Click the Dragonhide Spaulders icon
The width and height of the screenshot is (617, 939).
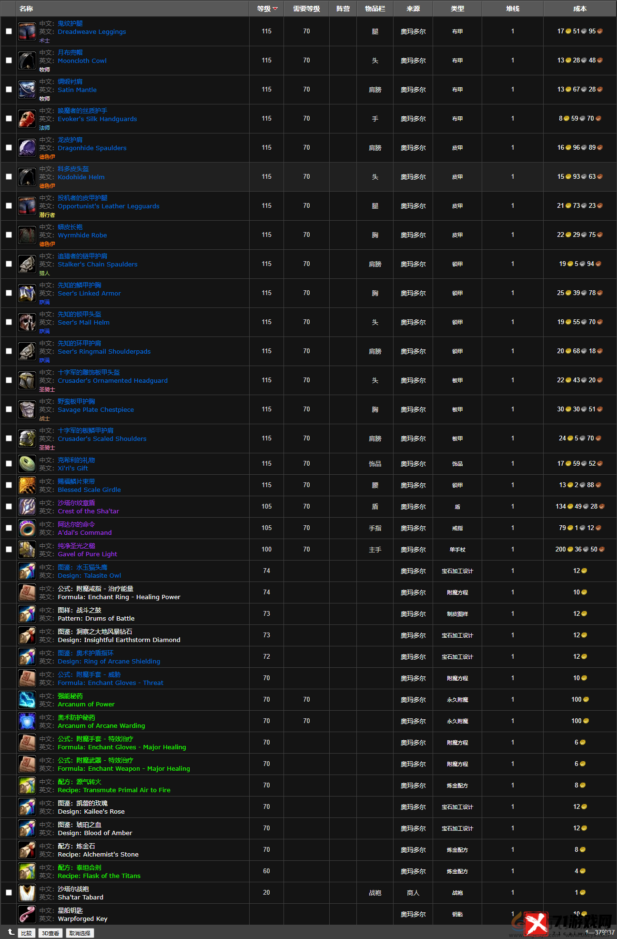[27, 148]
